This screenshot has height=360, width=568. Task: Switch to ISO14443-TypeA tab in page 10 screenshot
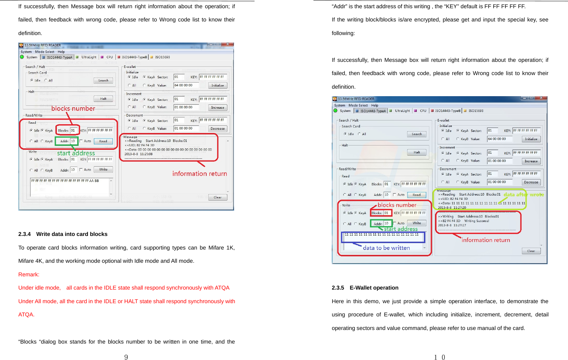370,111
